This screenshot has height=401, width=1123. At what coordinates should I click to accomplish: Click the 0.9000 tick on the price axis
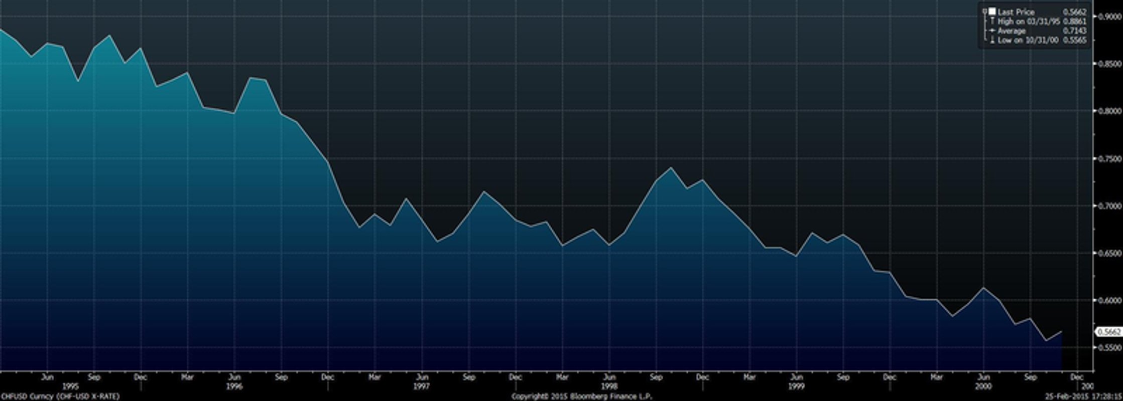(1108, 17)
